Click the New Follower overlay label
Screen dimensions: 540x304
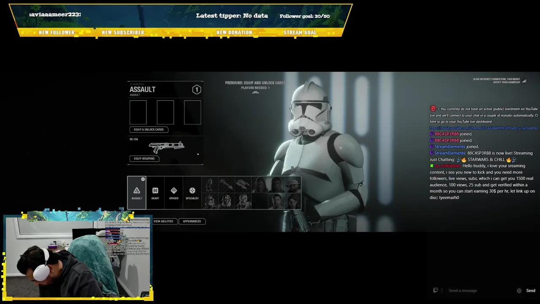[57, 33]
